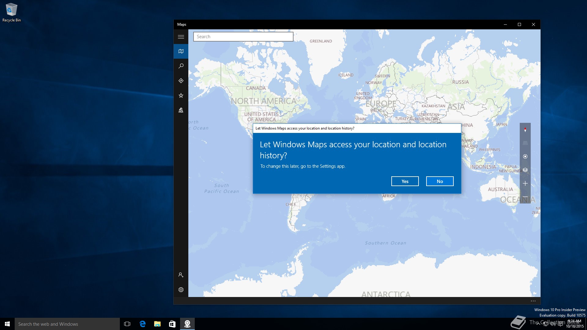Open the map layers view options
Screen dimensions: 587x330
[525, 170]
